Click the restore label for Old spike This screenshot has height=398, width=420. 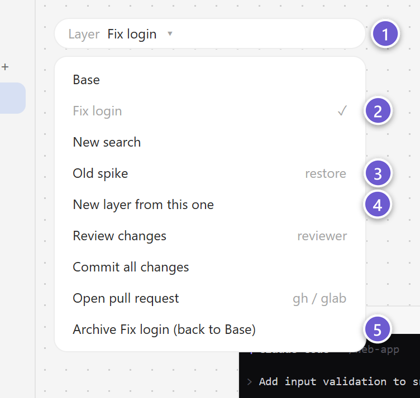coord(326,174)
